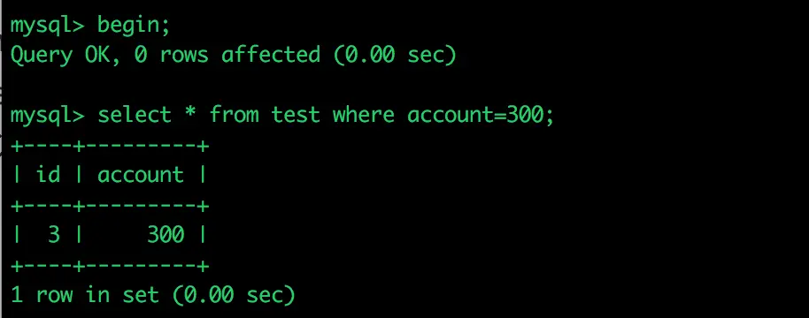Click the id value 3 cell
This screenshot has height=318, width=809.
(x=54, y=235)
